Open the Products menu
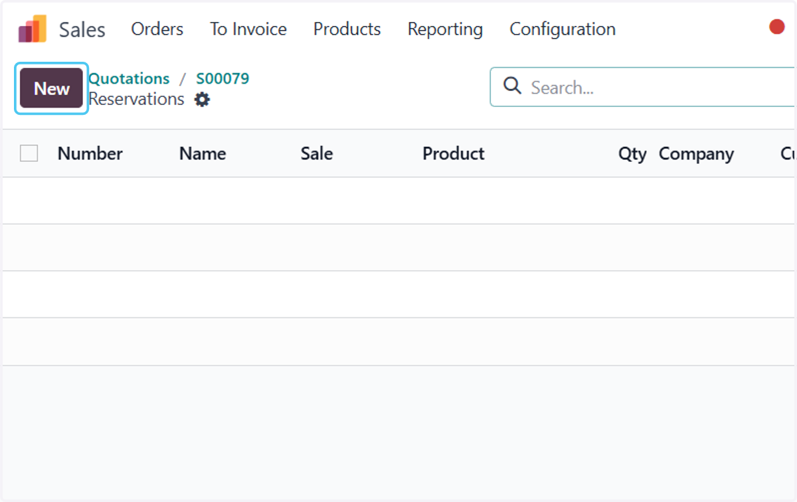 pyautogui.click(x=347, y=29)
